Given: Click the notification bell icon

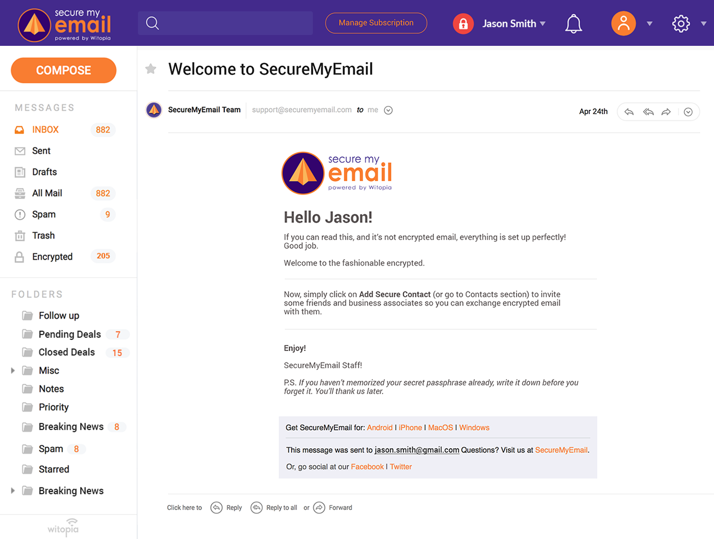Looking at the screenshot, I should (573, 24).
